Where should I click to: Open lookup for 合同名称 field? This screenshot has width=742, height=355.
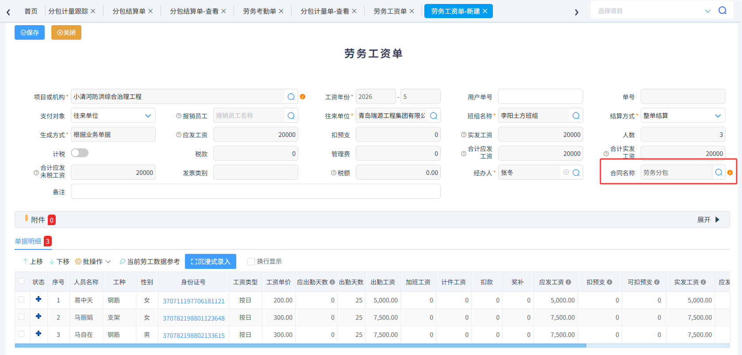719,173
